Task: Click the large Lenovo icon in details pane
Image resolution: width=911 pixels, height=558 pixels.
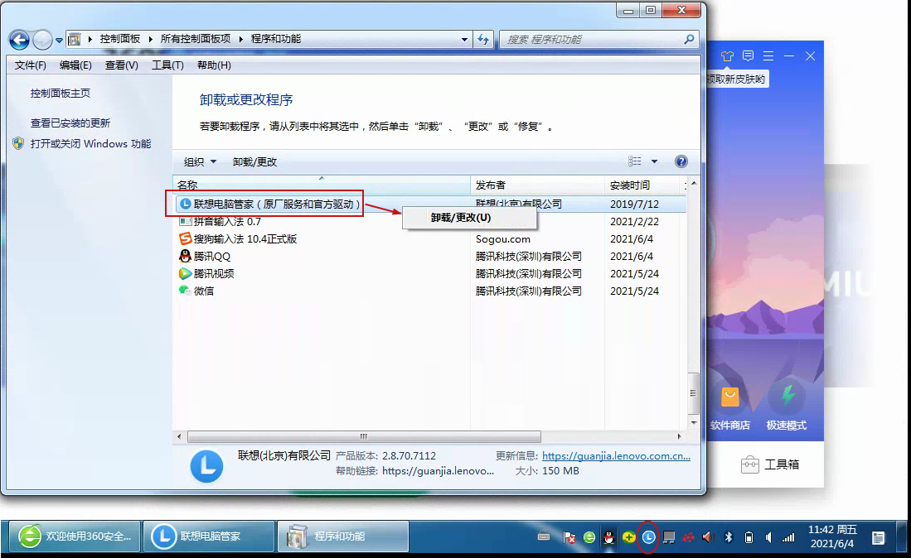Action: click(x=207, y=466)
